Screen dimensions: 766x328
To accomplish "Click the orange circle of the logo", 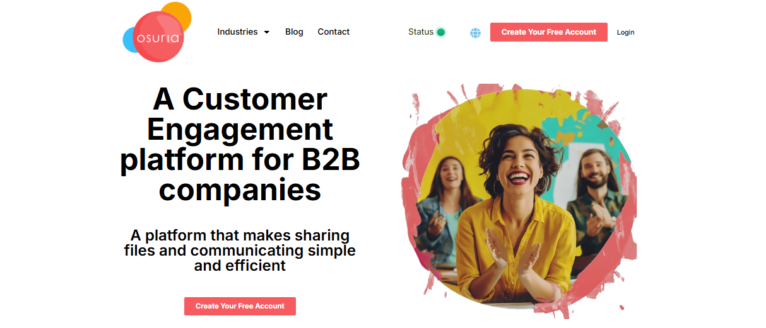I will tap(178, 14).
